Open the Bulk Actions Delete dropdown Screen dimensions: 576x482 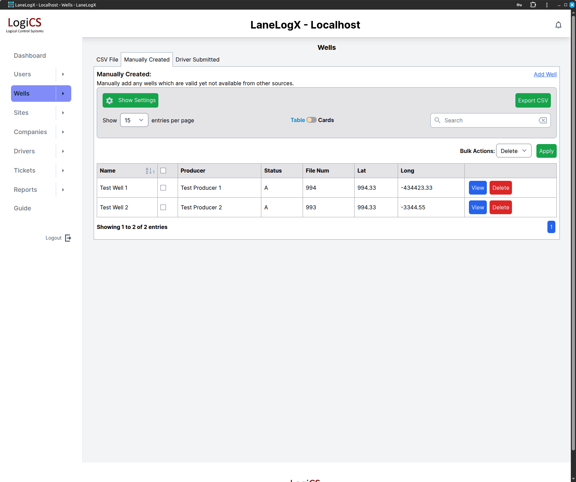click(513, 151)
